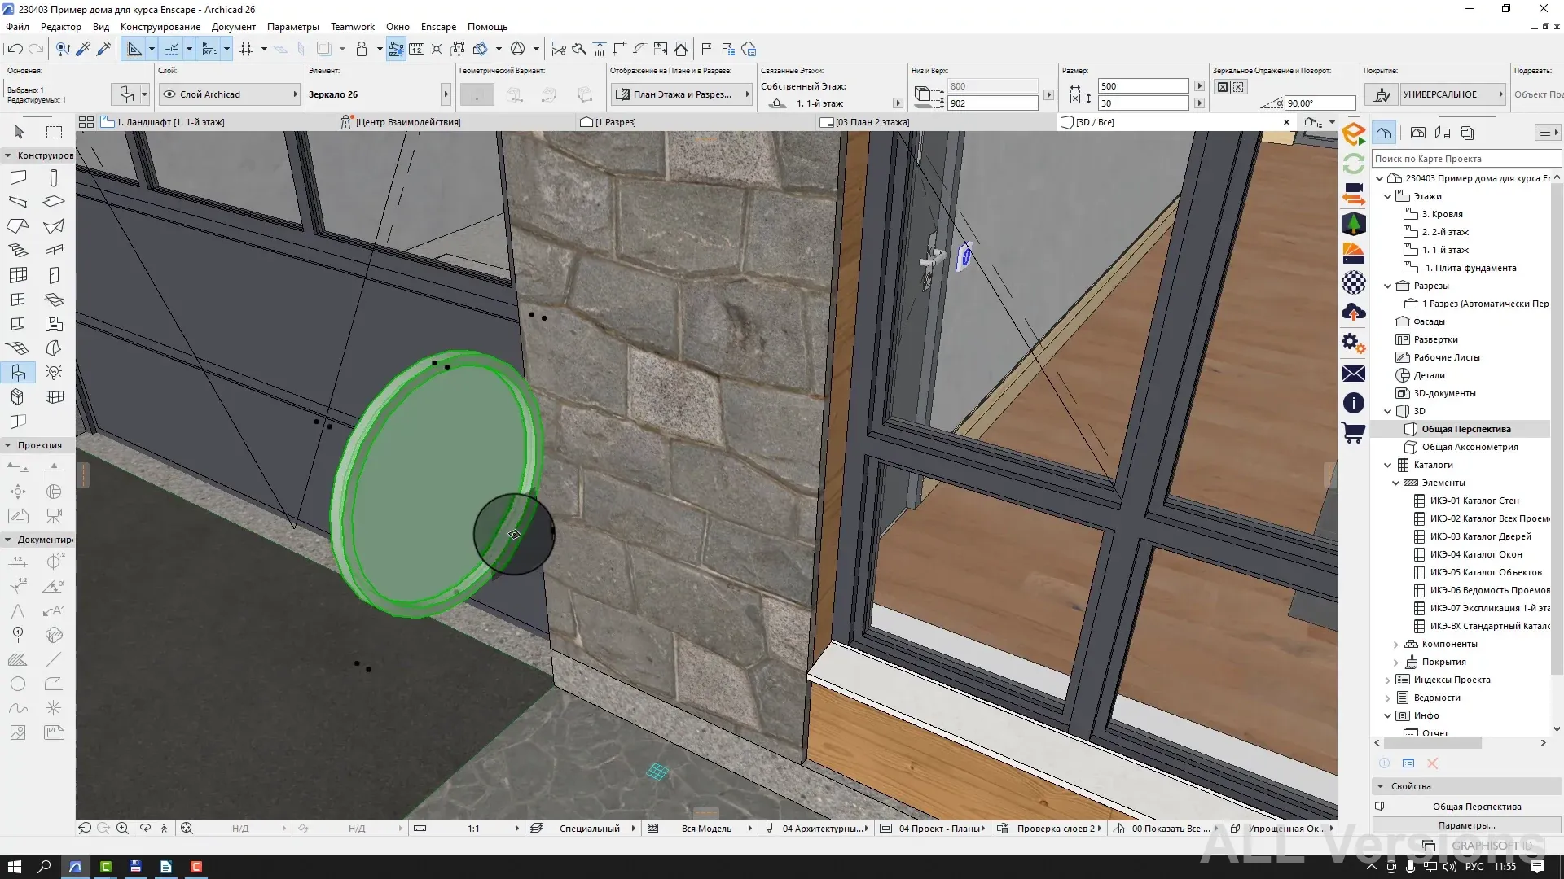Open the Project Map icon in Navigator
The height and width of the screenshot is (879, 1564).
pyautogui.click(x=1384, y=133)
